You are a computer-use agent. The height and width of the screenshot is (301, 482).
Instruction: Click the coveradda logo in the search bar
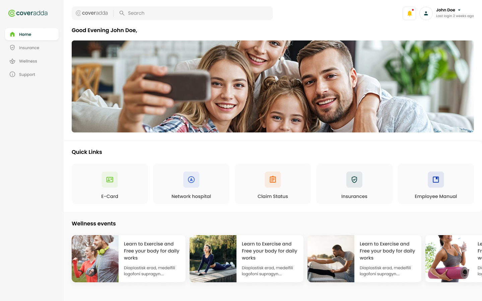click(x=92, y=13)
